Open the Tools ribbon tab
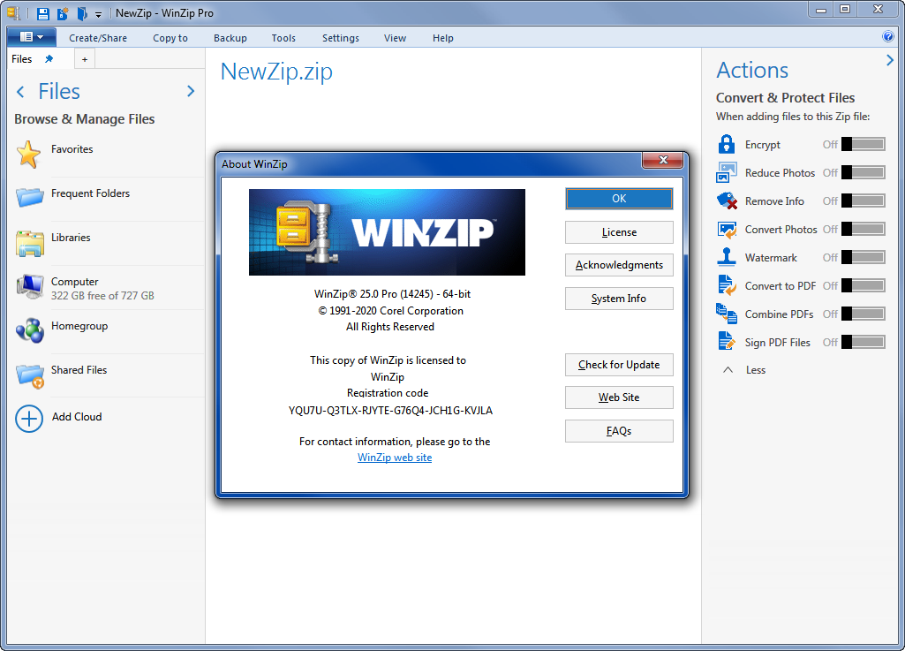The height and width of the screenshot is (651, 905). [x=283, y=38]
